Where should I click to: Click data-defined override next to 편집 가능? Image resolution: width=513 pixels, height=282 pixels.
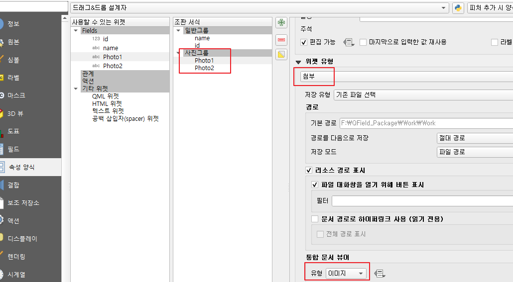point(349,42)
